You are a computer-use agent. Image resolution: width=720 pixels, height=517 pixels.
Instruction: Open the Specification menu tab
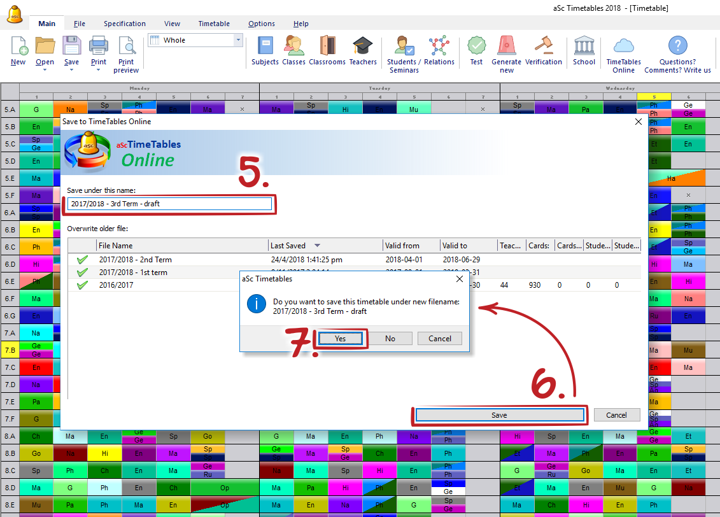coord(125,24)
